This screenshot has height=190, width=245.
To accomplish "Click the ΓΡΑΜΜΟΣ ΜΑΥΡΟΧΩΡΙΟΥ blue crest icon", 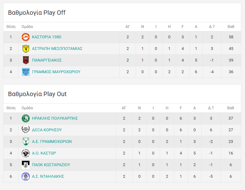I will point(26,72).
